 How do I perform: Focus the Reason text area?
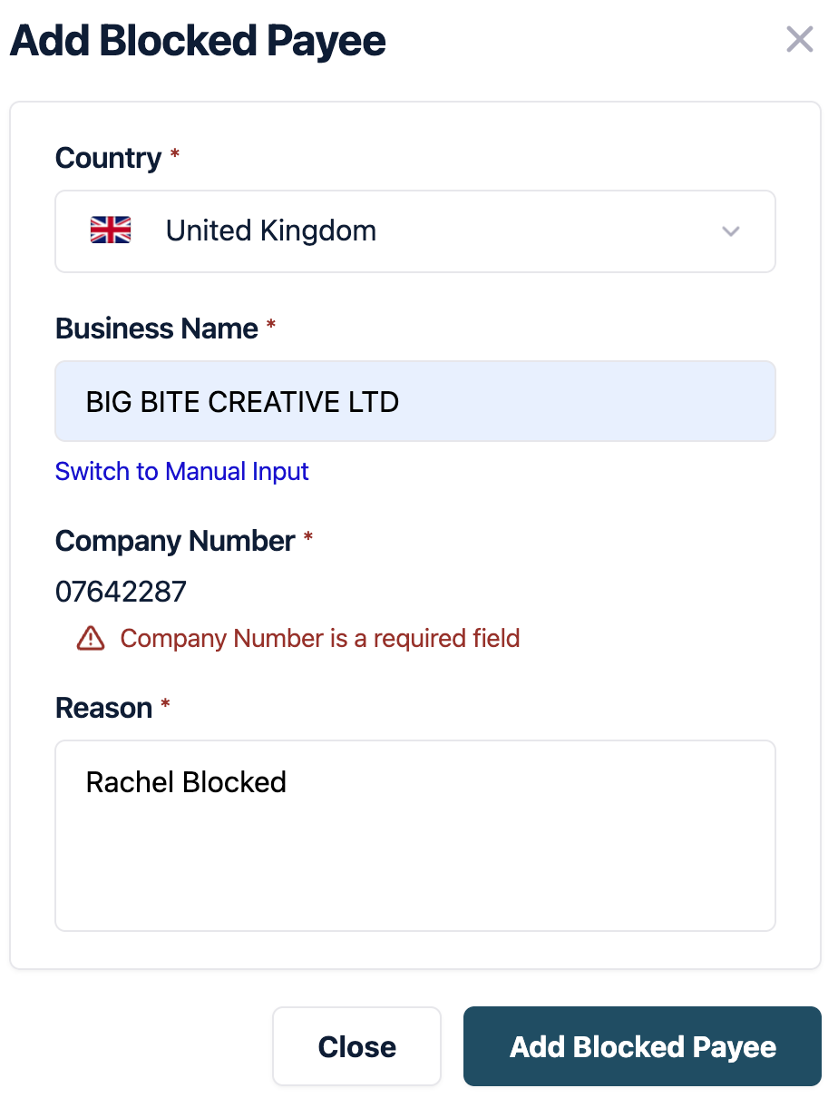tap(415, 835)
